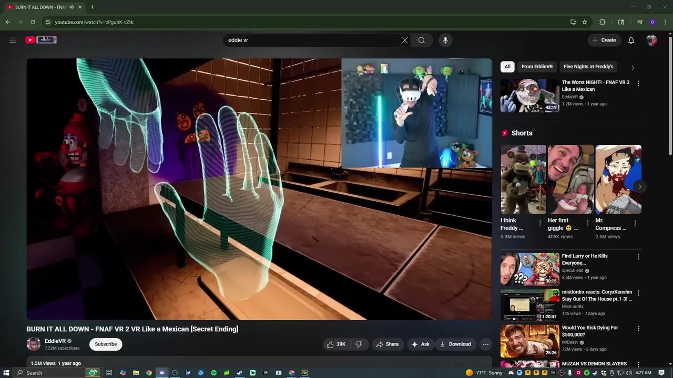Like the video with 39K thumbs up

pyautogui.click(x=336, y=344)
